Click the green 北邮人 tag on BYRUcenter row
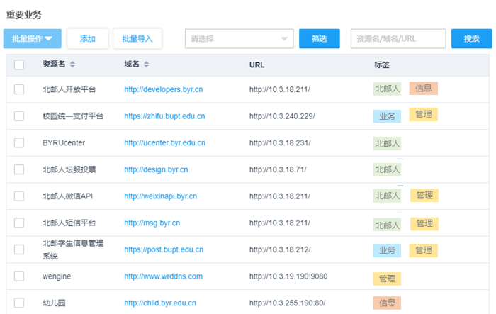The image size is (496, 314). tap(387, 143)
